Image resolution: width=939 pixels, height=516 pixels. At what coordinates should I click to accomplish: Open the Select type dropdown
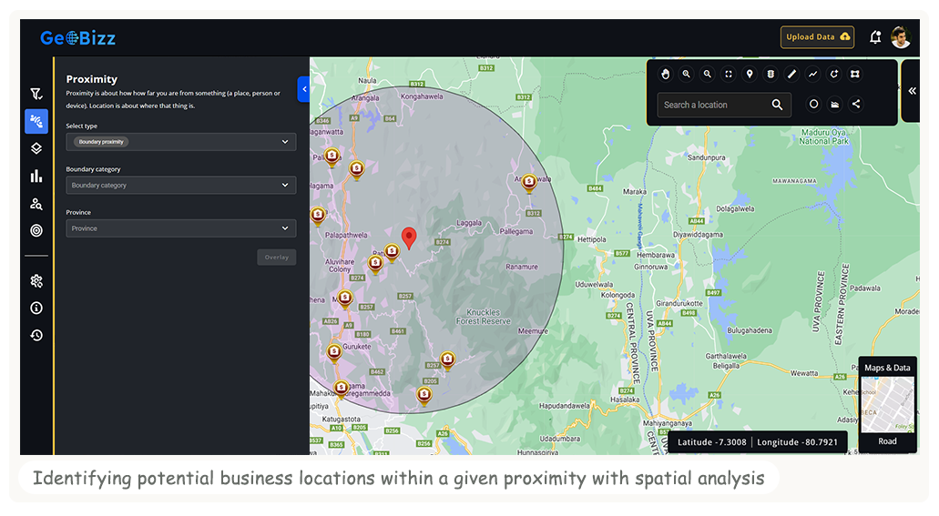(181, 142)
